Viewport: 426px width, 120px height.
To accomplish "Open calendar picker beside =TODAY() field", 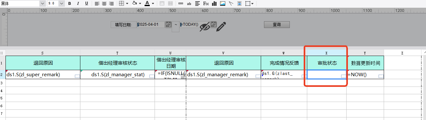I will [x=213, y=24].
